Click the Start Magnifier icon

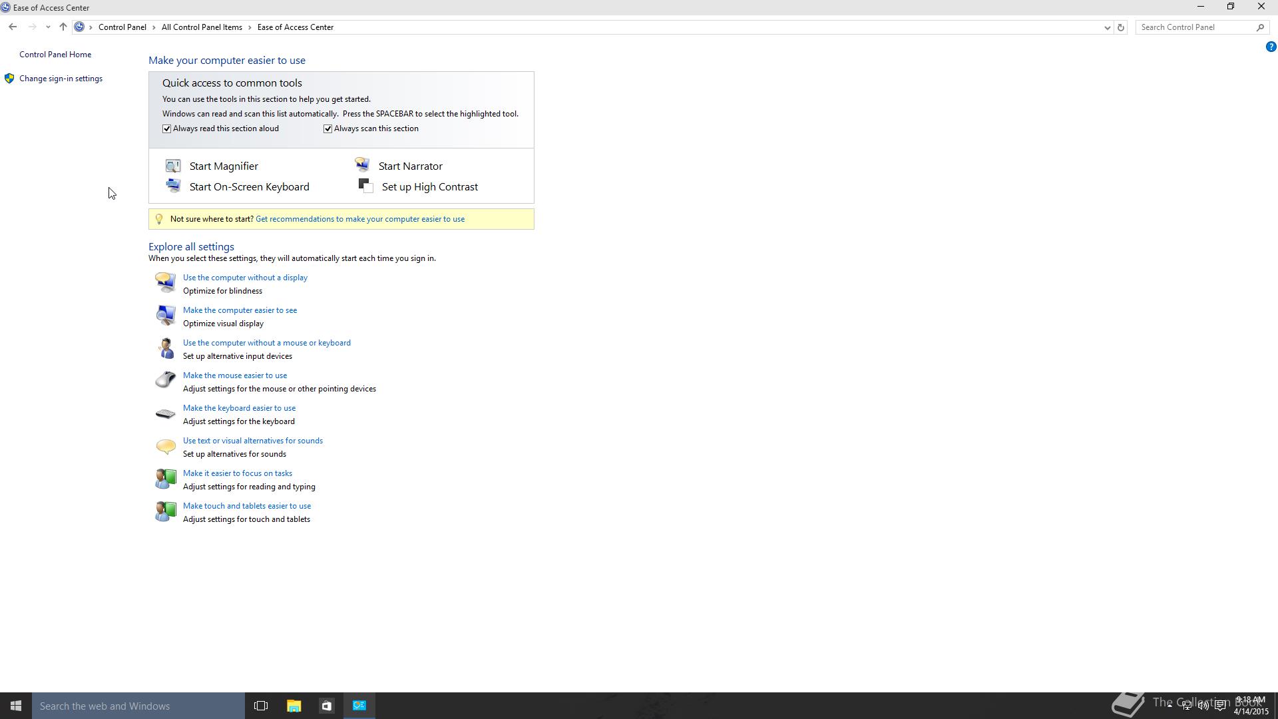click(173, 166)
